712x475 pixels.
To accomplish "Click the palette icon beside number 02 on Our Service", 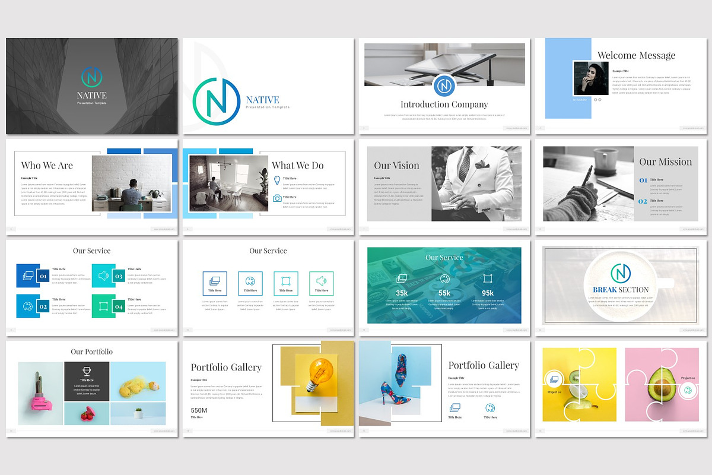I will 27,306.
